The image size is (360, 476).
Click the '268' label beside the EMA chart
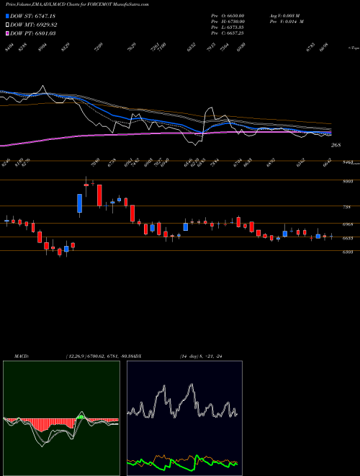tap(336, 145)
